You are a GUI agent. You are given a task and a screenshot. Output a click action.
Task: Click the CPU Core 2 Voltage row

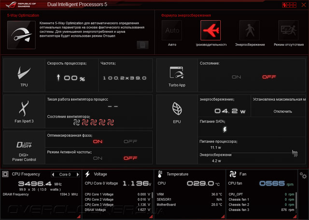pos(117,200)
